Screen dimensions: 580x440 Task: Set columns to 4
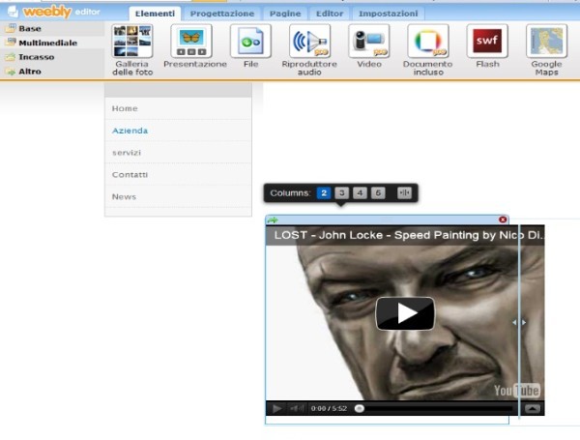(x=360, y=193)
